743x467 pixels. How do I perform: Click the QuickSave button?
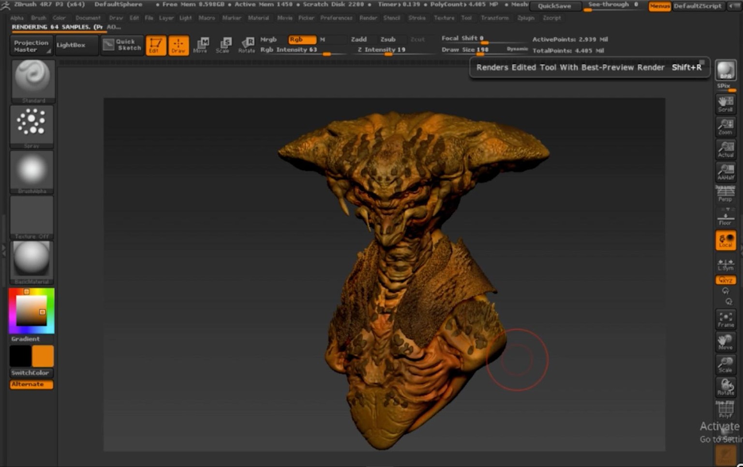[555, 6]
